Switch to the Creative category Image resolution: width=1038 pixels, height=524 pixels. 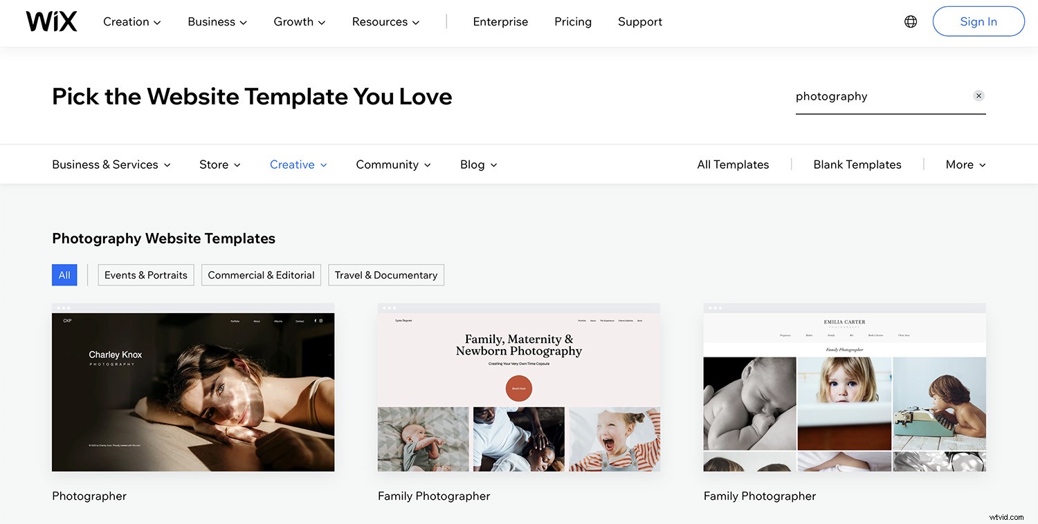point(298,165)
